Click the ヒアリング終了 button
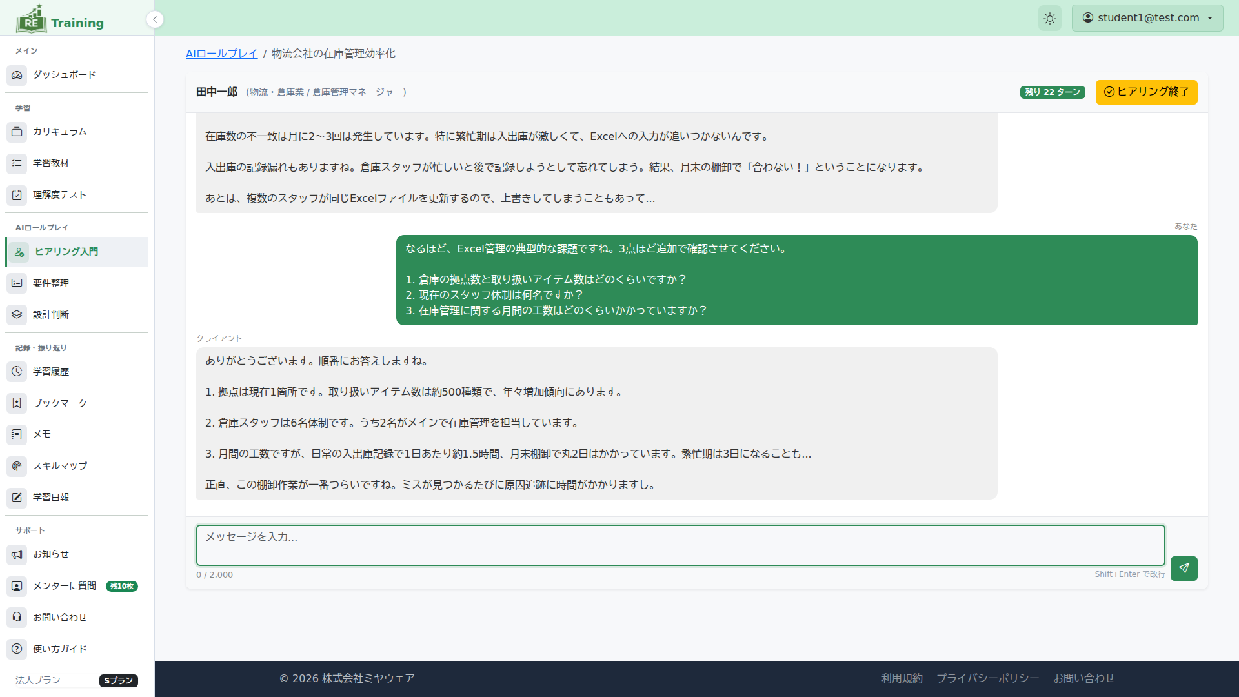The width and height of the screenshot is (1239, 697). coord(1146,92)
